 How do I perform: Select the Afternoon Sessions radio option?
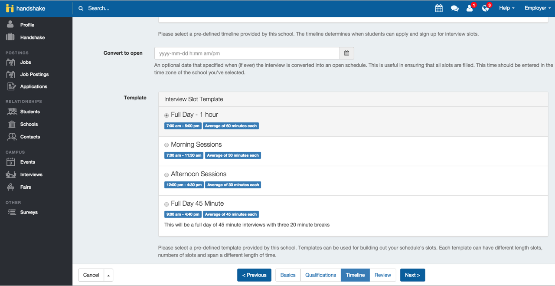coord(166,174)
